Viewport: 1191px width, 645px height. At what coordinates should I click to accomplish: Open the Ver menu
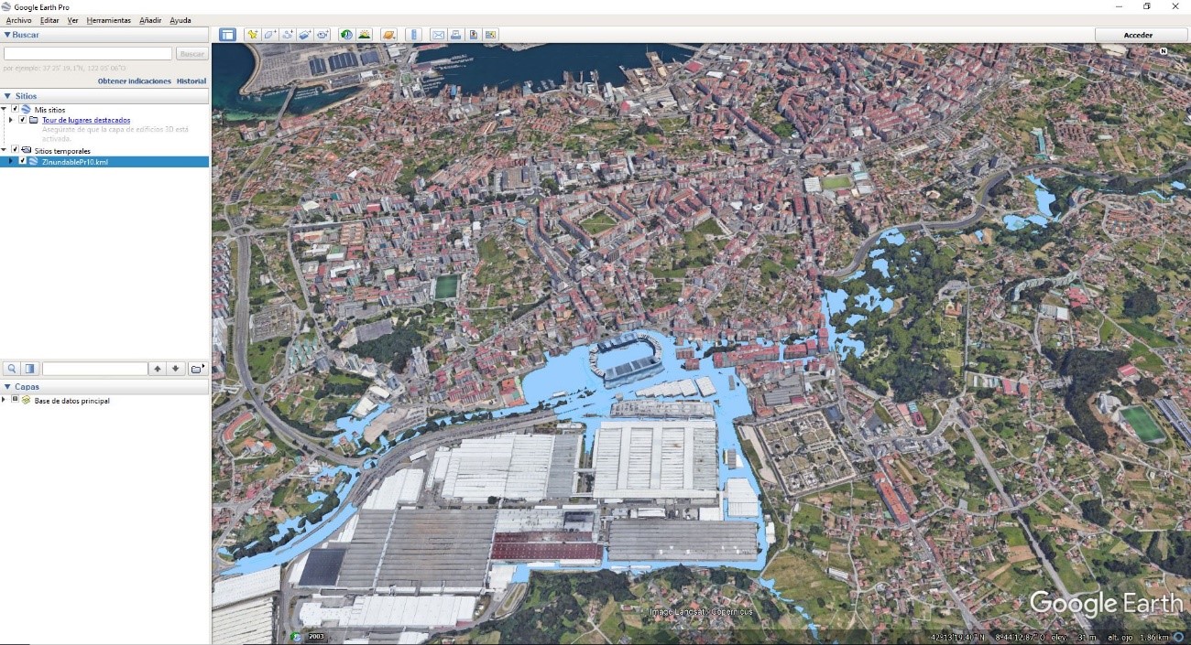tap(72, 20)
